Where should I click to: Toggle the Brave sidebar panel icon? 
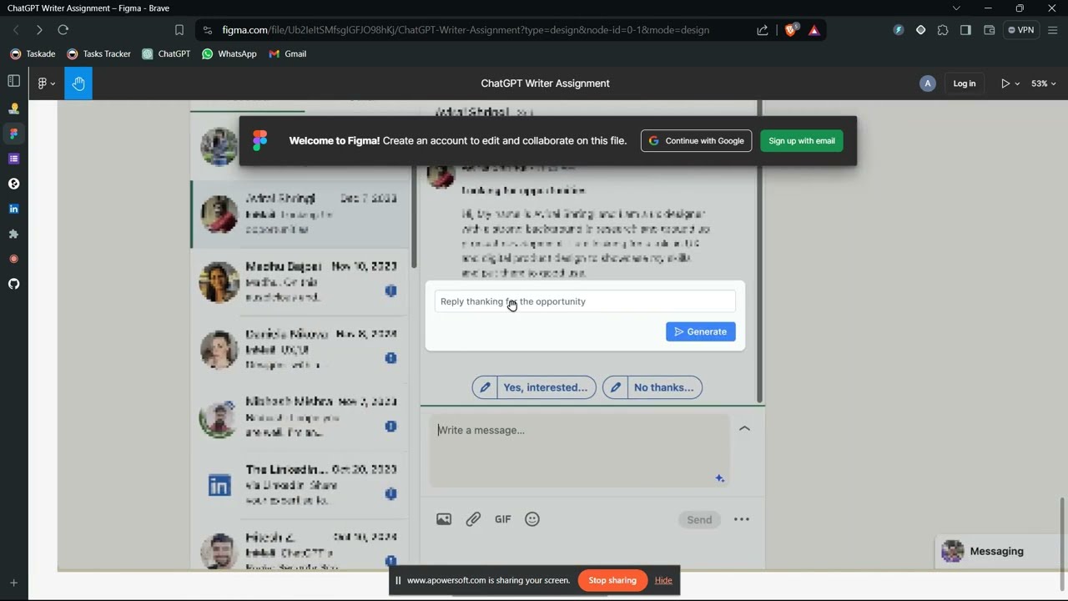tap(13, 81)
